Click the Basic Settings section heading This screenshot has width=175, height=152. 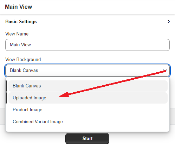point(21,21)
